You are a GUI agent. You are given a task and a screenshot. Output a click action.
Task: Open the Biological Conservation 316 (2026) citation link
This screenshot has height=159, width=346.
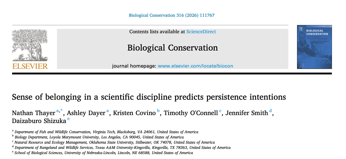(x=171, y=15)
